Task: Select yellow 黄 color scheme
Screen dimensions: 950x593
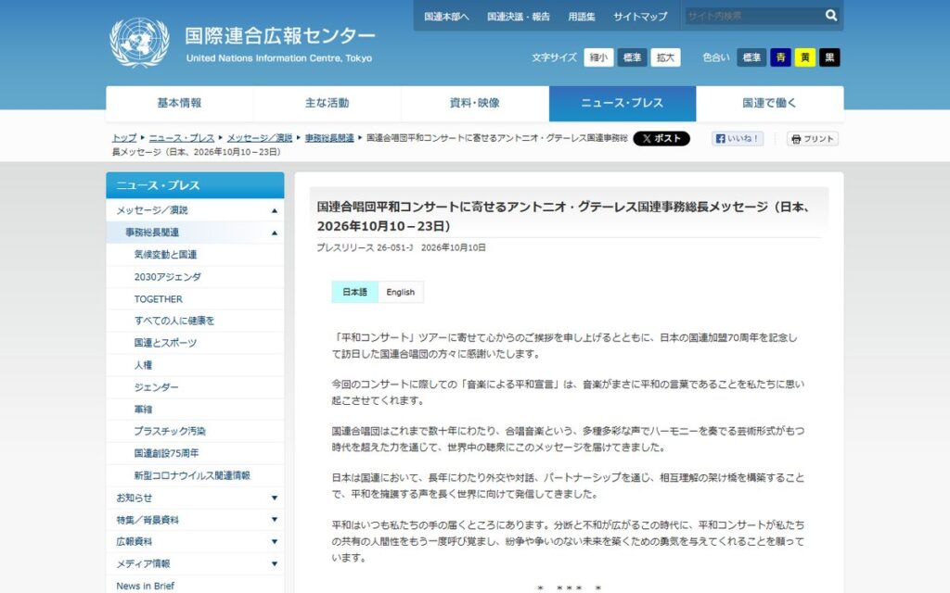Action: [x=805, y=57]
